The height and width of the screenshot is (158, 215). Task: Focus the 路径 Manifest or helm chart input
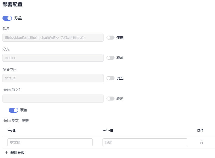pos(53,38)
